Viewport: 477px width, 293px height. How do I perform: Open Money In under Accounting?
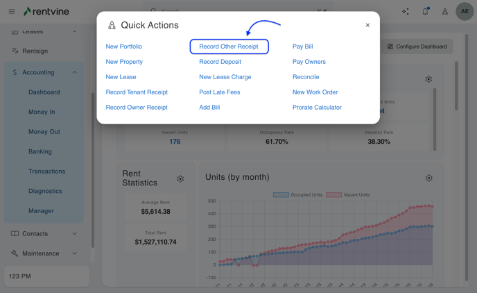point(42,112)
